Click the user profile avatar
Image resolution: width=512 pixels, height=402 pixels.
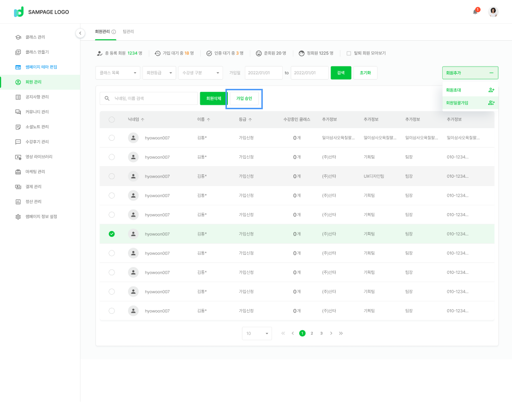[493, 12]
